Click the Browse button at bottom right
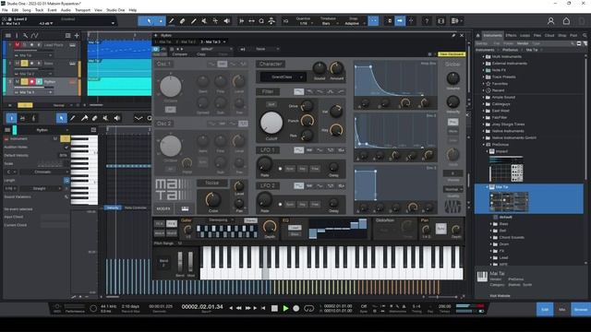The image size is (591, 332). pos(581,310)
